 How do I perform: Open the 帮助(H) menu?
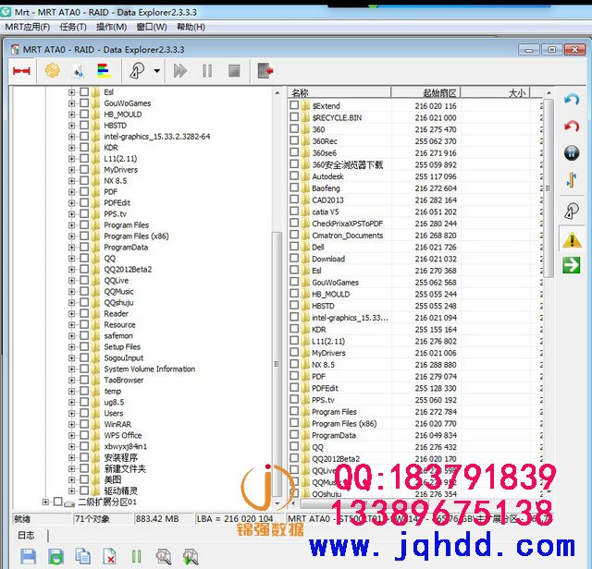[191, 27]
